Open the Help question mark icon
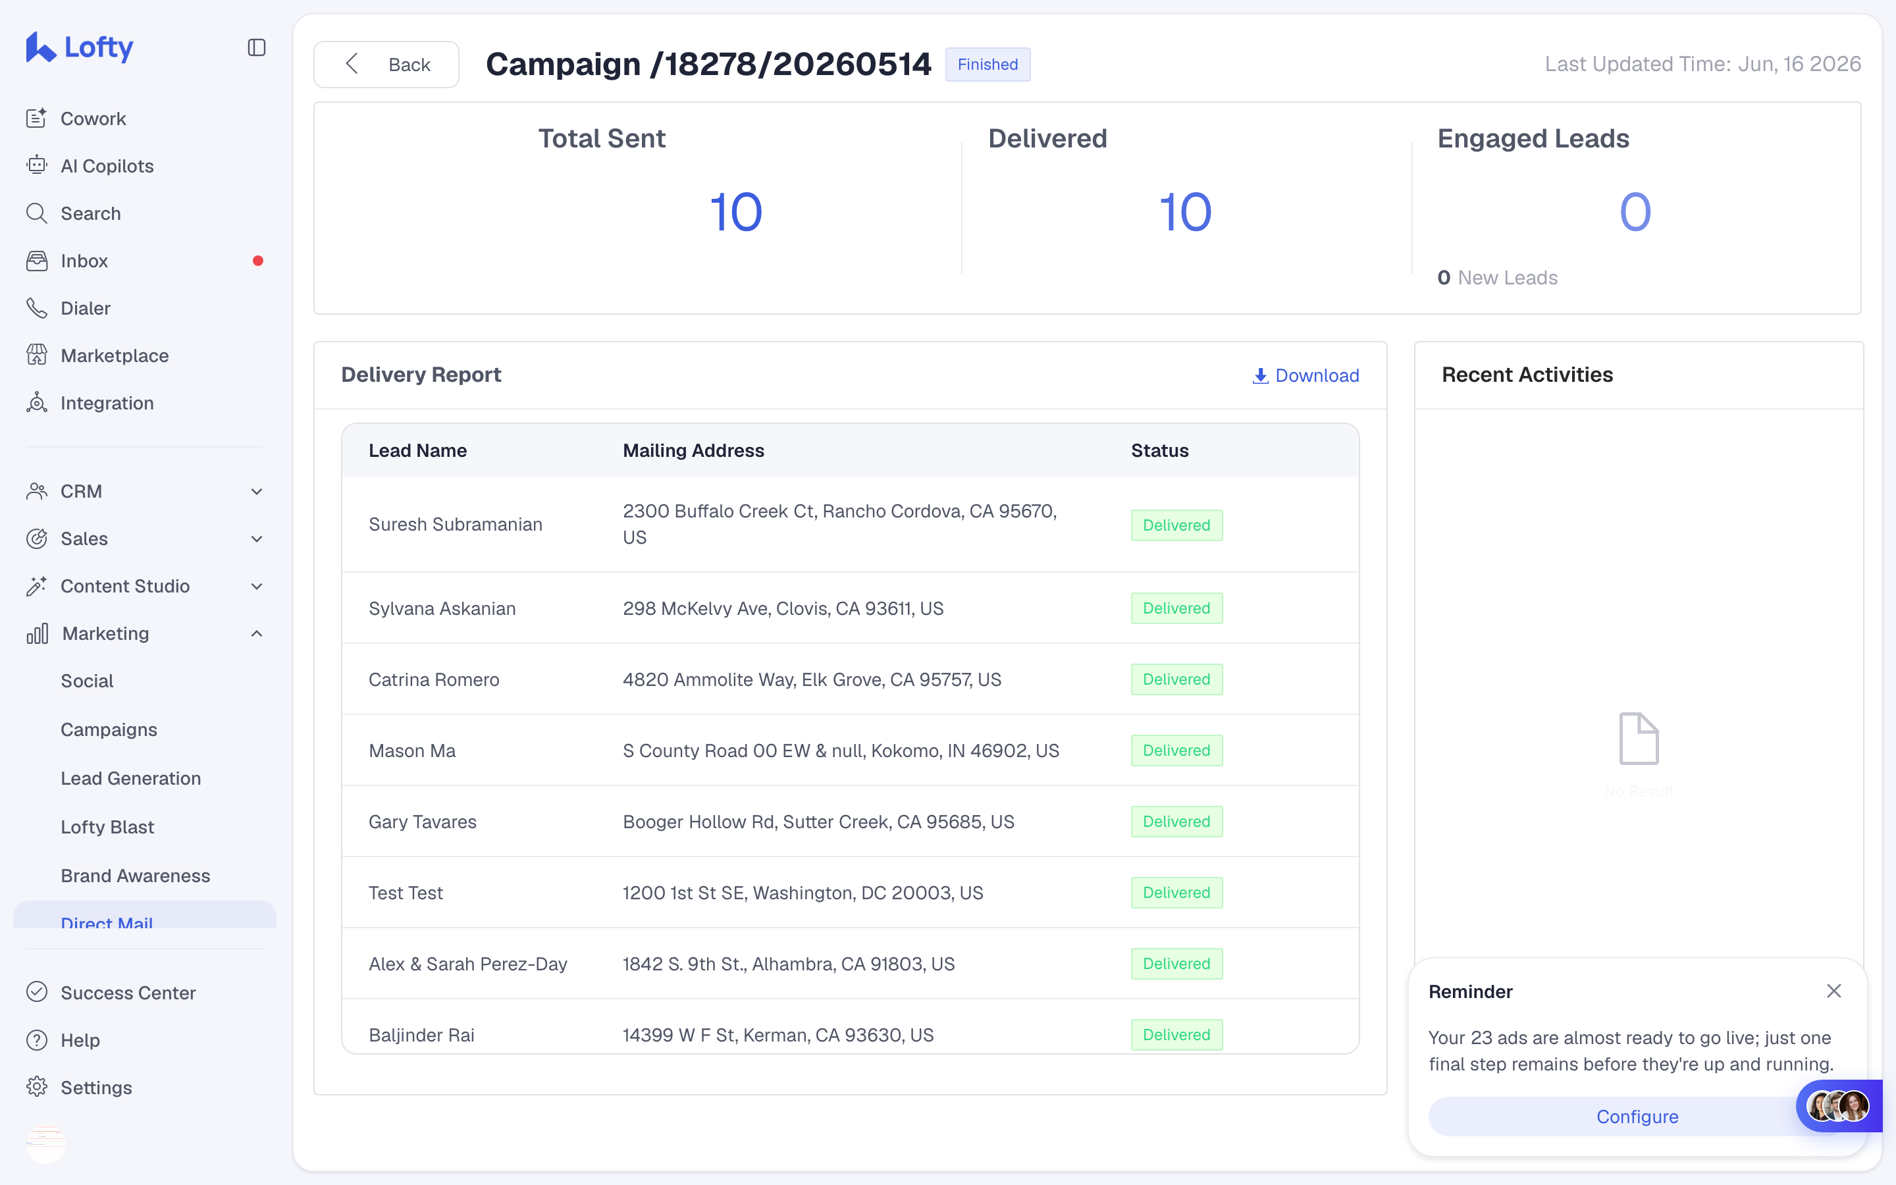The height and width of the screenshot is (1185, 1896). click(x=37, y=1040)
